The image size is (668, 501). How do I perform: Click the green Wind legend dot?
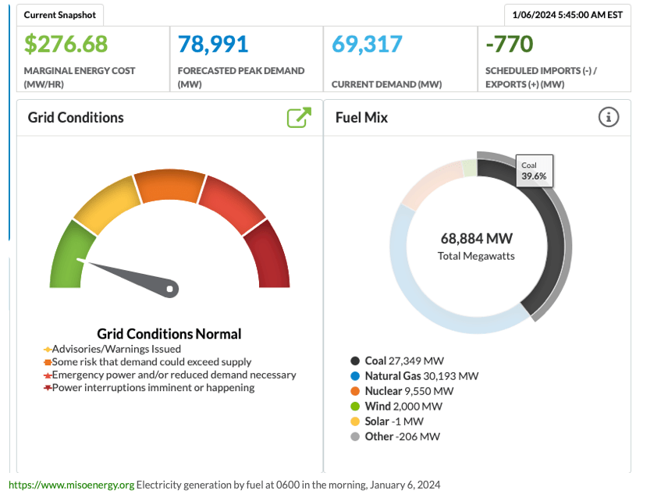pos(355,406)
